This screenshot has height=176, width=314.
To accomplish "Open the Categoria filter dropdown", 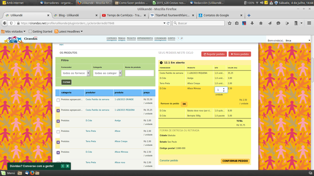I will click(107, 73).
